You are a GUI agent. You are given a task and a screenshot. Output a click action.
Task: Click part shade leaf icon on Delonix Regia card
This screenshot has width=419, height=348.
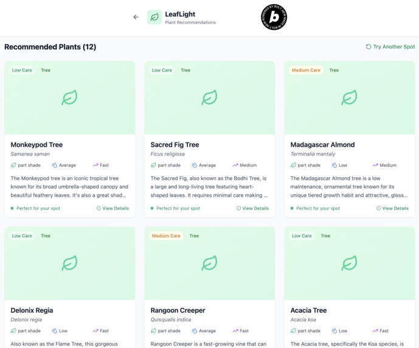click(x=13, y=331)
